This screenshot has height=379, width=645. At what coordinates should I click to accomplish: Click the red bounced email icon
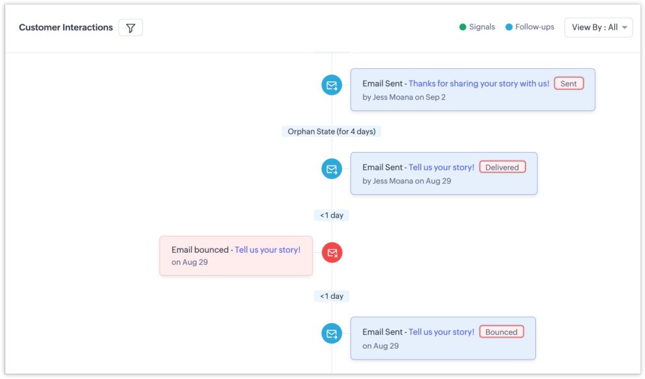pyautogui.click(x=331, y=252)
